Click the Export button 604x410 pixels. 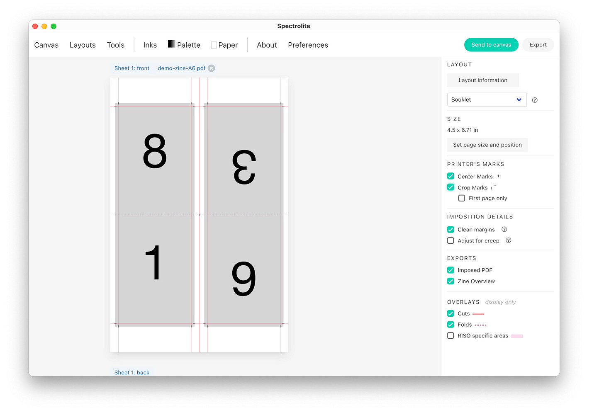[538, 45]
